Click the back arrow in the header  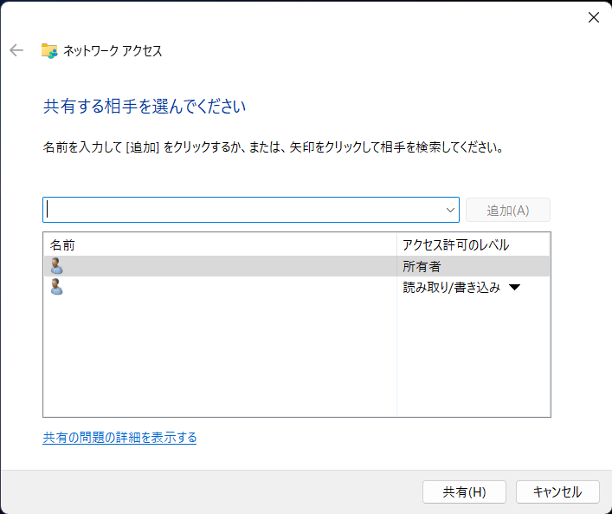click(16, 50)
